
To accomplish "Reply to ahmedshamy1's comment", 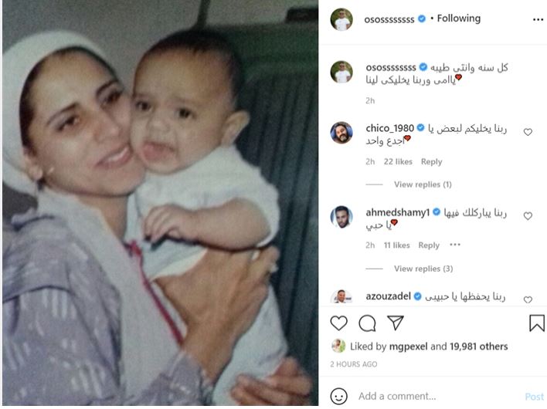I will [x=429, y=245].
